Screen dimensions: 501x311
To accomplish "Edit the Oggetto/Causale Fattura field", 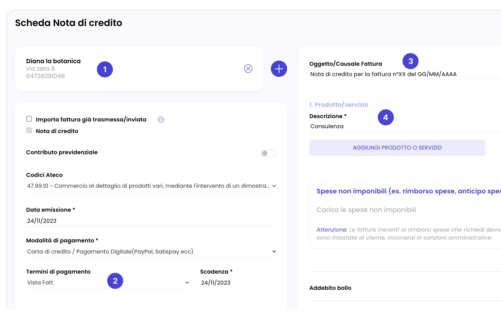I will point(405,74).
